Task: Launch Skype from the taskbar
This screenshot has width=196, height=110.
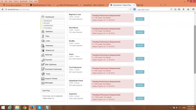Action: 39,107
